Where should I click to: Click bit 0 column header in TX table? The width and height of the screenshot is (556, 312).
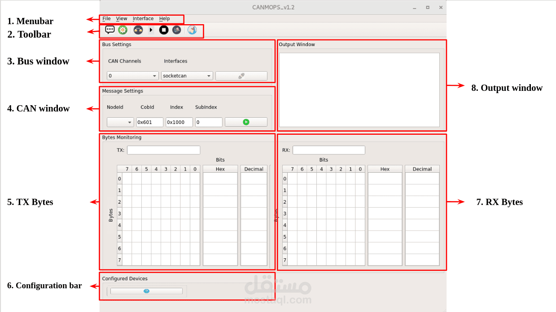click(195, 169)
